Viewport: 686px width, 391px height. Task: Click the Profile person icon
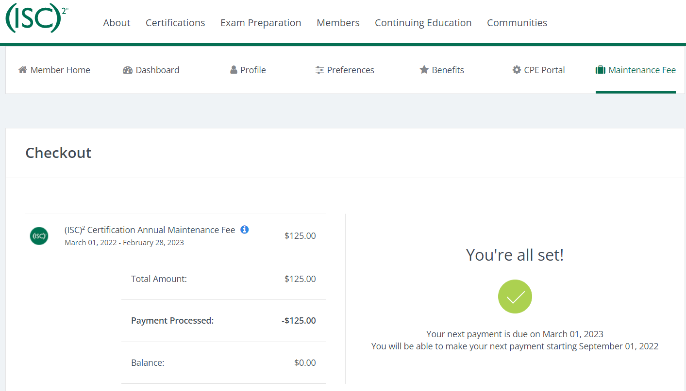click(x=234, y=70)
